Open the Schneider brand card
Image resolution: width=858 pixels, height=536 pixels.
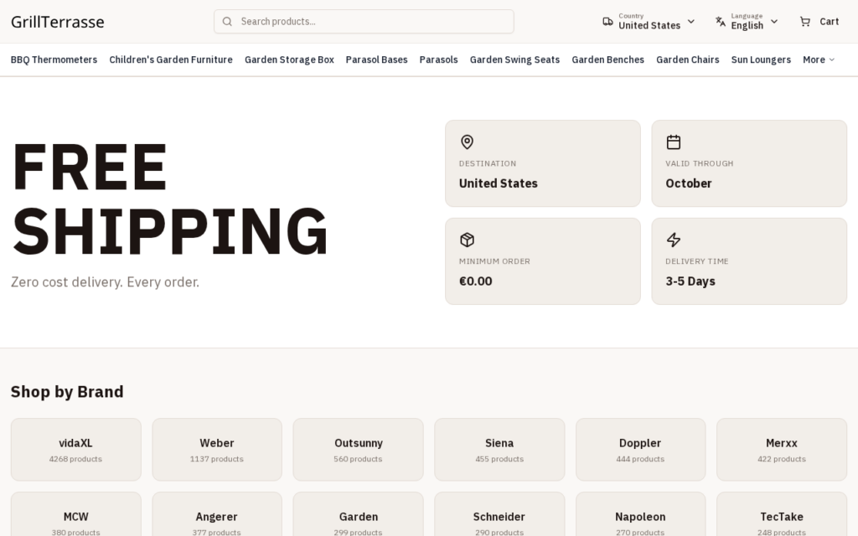(x=499, y=514)
